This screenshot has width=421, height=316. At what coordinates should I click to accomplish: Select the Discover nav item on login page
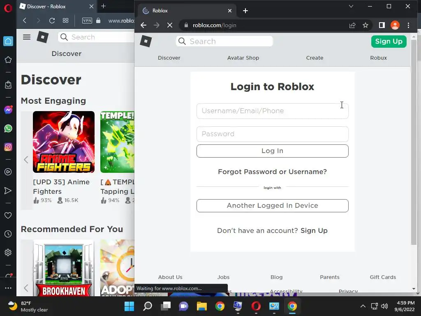tap(169, 58)
